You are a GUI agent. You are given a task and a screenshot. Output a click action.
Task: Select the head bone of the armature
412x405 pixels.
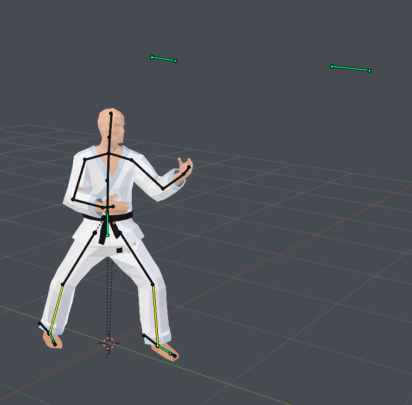tap(110, 125)
